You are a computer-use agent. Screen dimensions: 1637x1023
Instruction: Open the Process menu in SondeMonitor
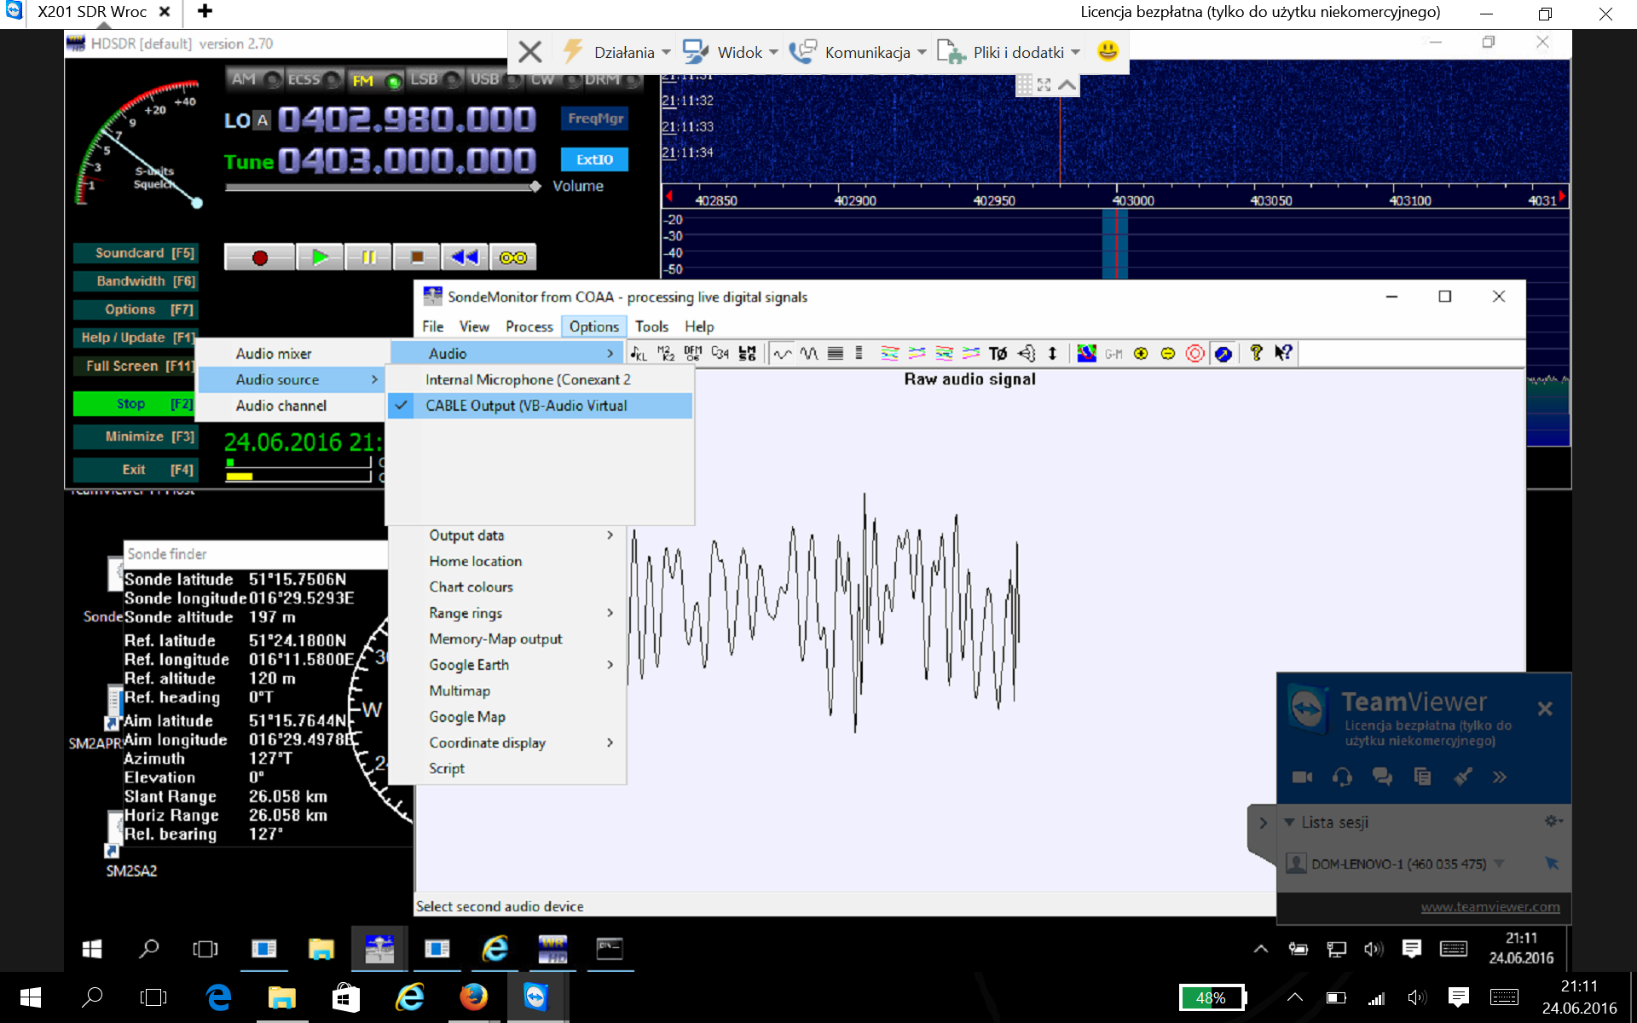tap(529, 327)
